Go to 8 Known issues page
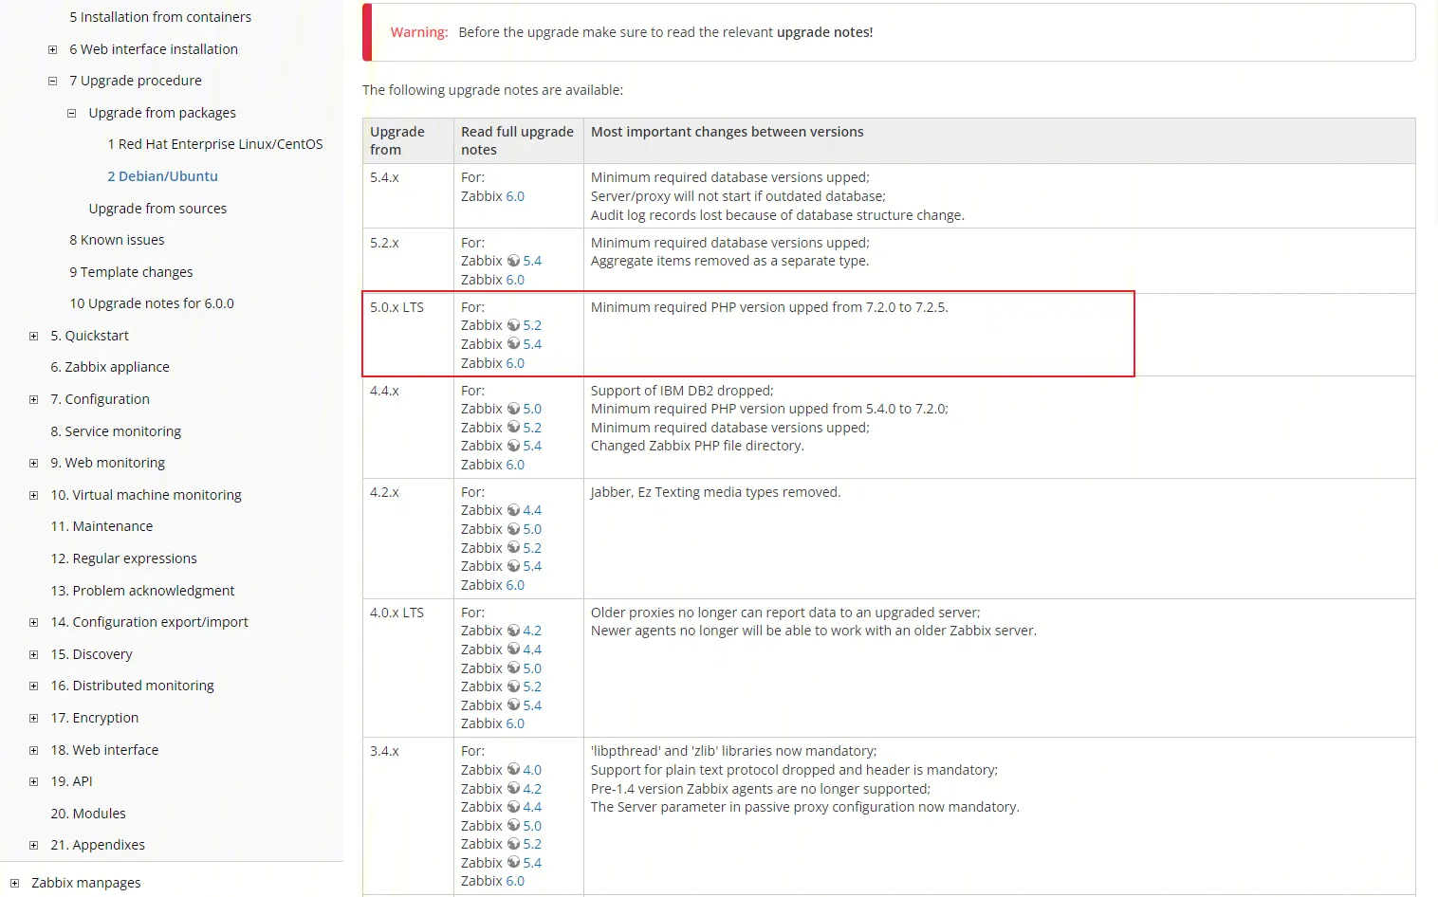Screen dimensions: 1438x897 click(117, 240)
